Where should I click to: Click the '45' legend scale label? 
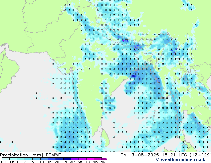(x=95, y=162)
